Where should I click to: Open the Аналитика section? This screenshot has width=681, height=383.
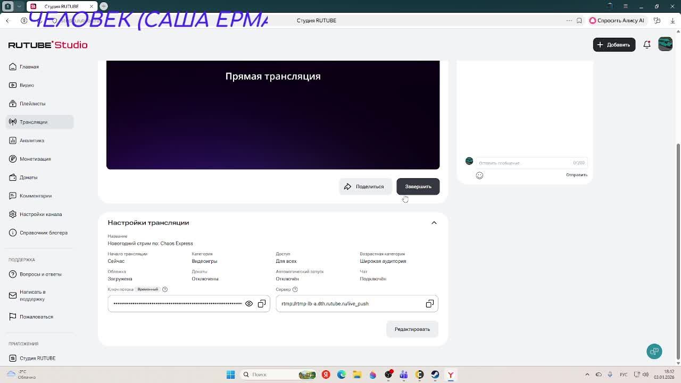tap(40, 140)
